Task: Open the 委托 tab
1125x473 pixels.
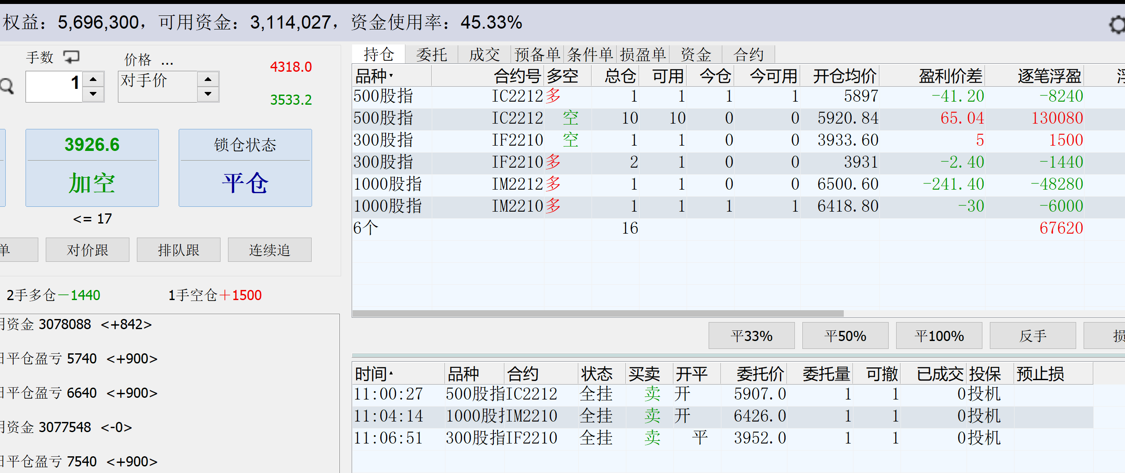Action: click(432, 55)
